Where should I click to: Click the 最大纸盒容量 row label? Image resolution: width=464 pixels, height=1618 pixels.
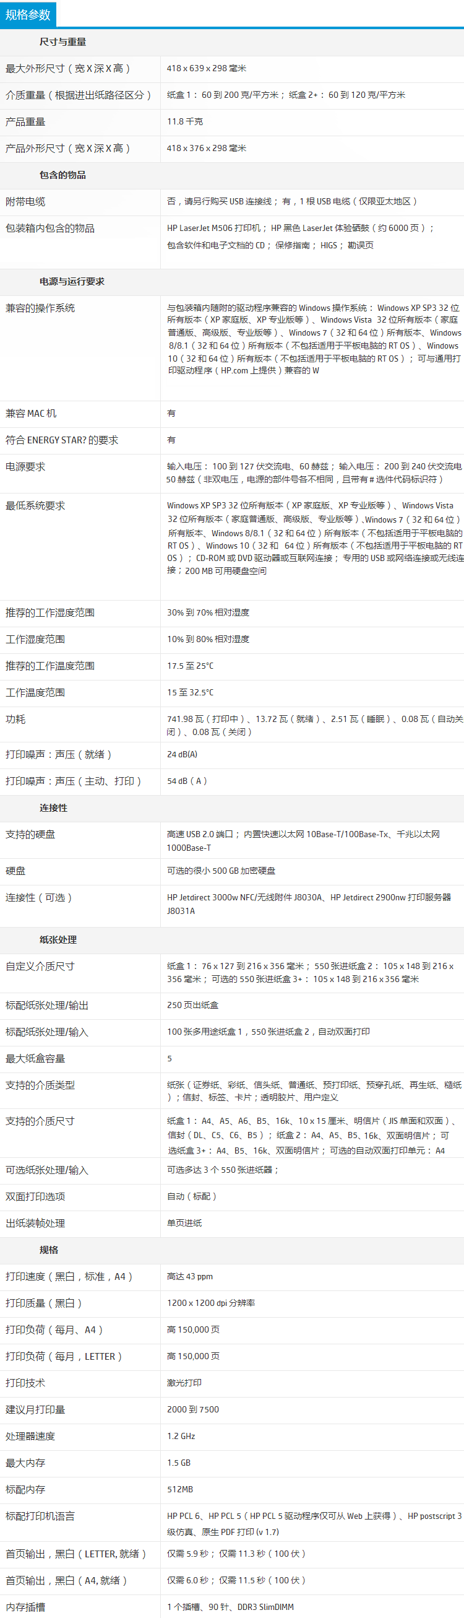tap(35, 1059)
